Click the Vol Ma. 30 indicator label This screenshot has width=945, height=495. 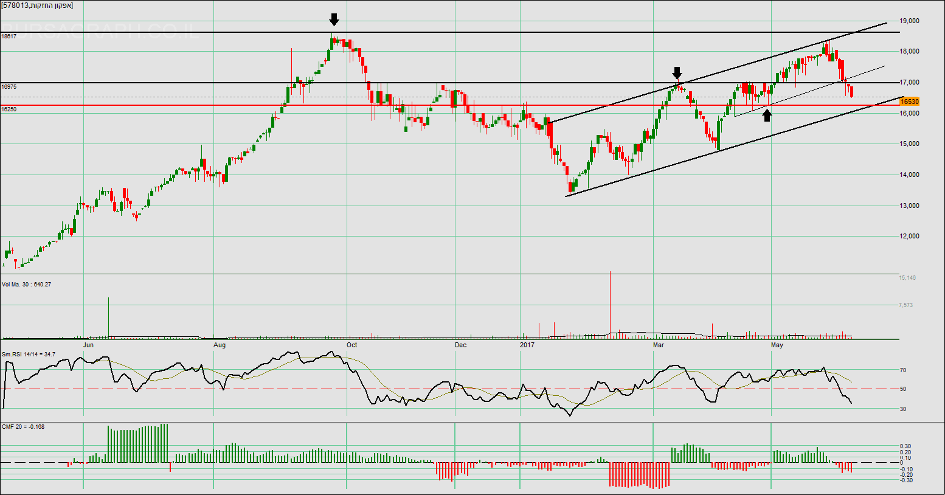[x=26, y=284]
